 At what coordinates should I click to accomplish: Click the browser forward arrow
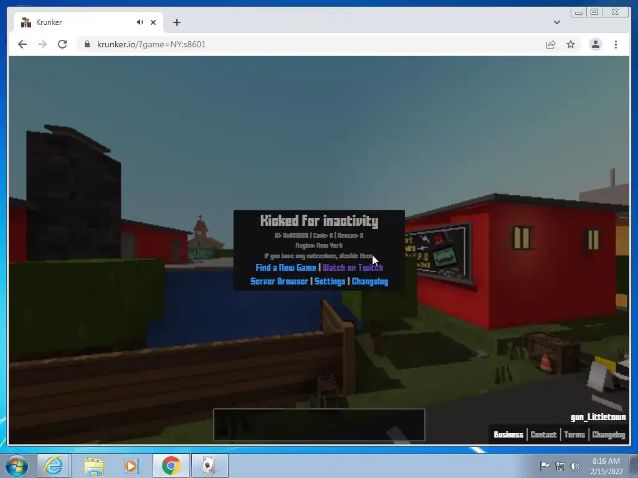point(42,44)
